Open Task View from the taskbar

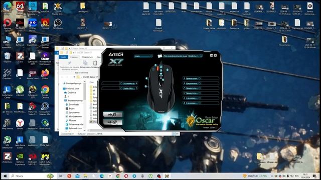pos(61,176)
